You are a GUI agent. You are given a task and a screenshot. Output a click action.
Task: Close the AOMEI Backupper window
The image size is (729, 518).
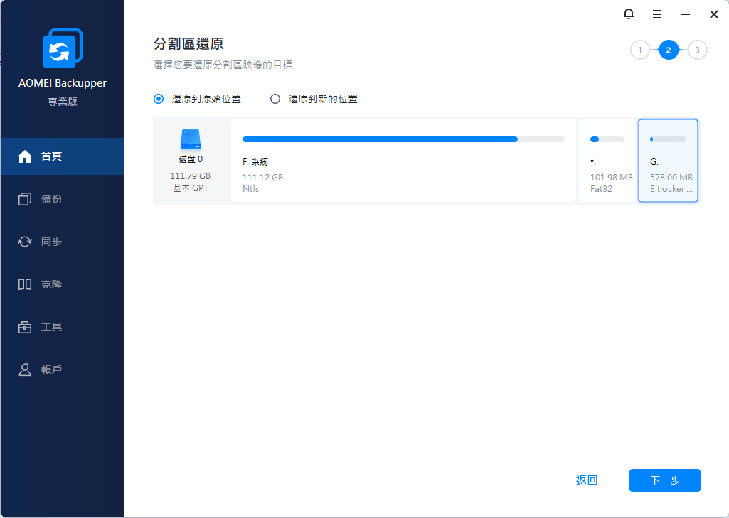[714, 14]
